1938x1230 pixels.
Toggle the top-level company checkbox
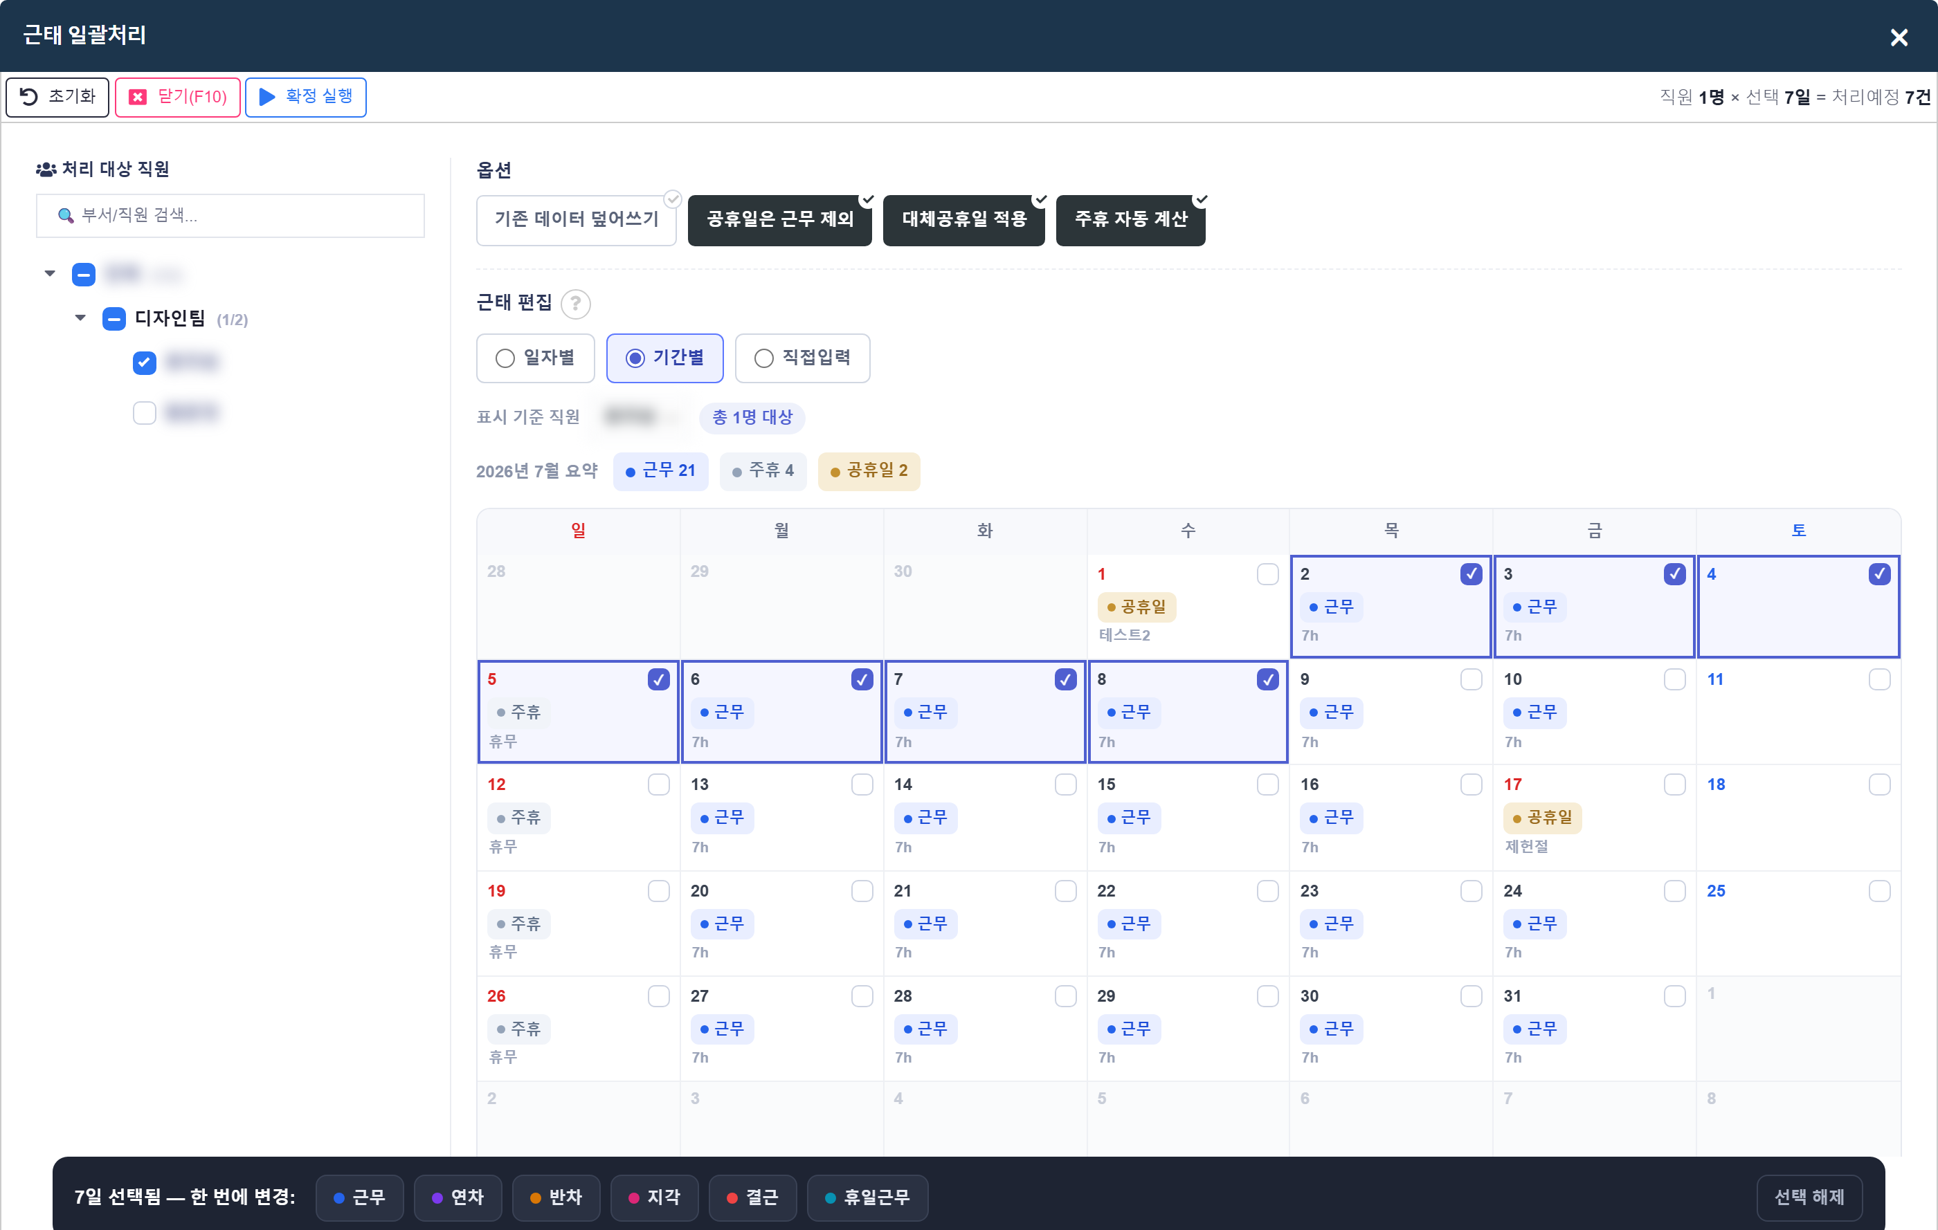(84, 275)
